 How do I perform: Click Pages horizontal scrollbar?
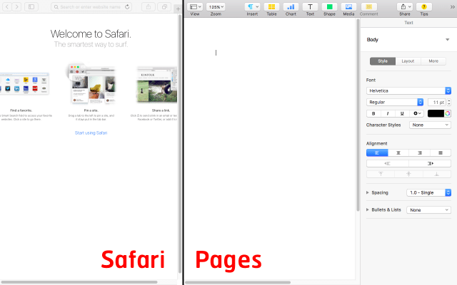click(238, 282)
